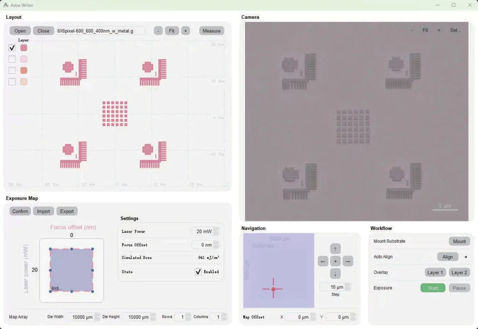Import an exposure map

pyautogui.click(x=43, y=211)
